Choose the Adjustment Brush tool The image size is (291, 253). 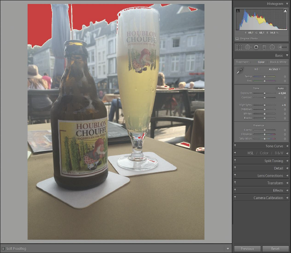[x=282, y=47]
